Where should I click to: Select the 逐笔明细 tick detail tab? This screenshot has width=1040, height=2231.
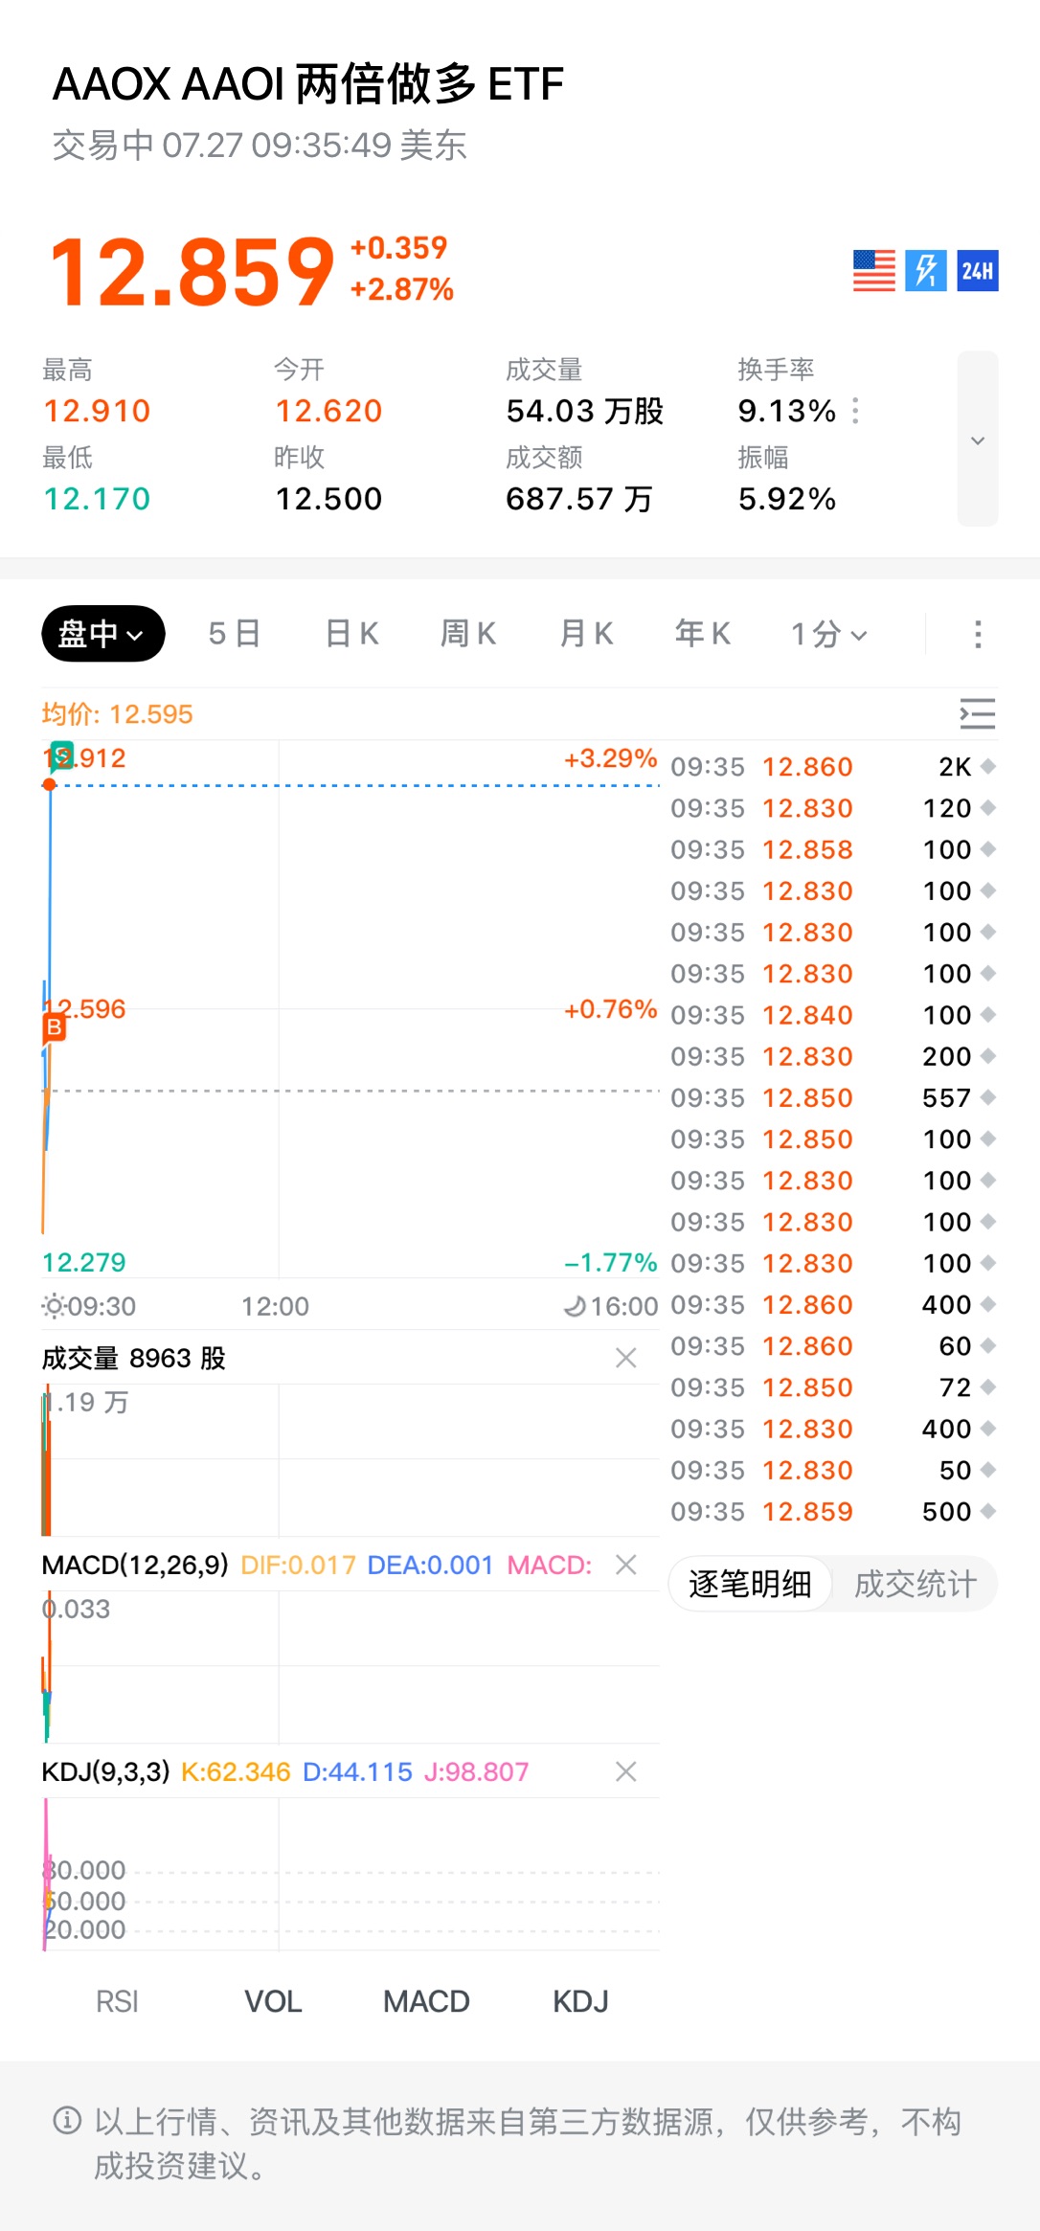point(750,1584)
